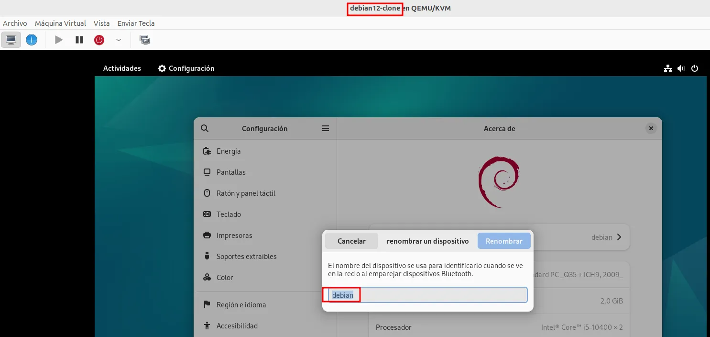
Task: Open the hamburger menu in Configuración
Action: click(x=326, y=128)
